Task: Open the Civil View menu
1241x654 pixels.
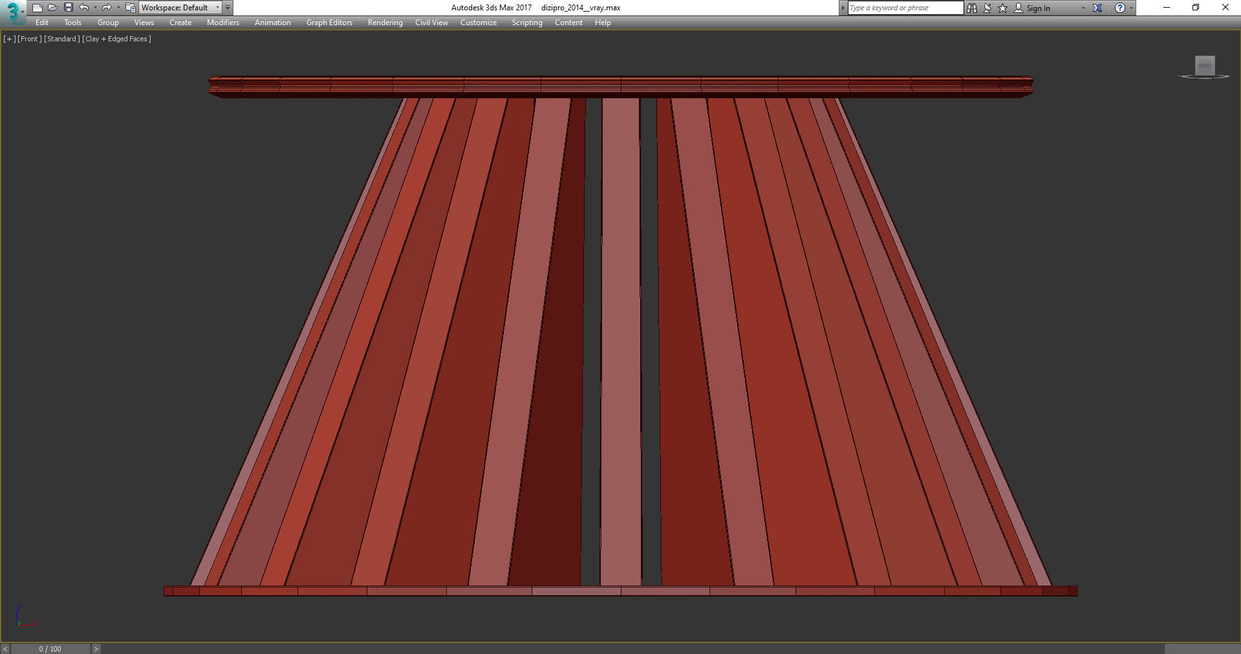Action: pos(431,23)
